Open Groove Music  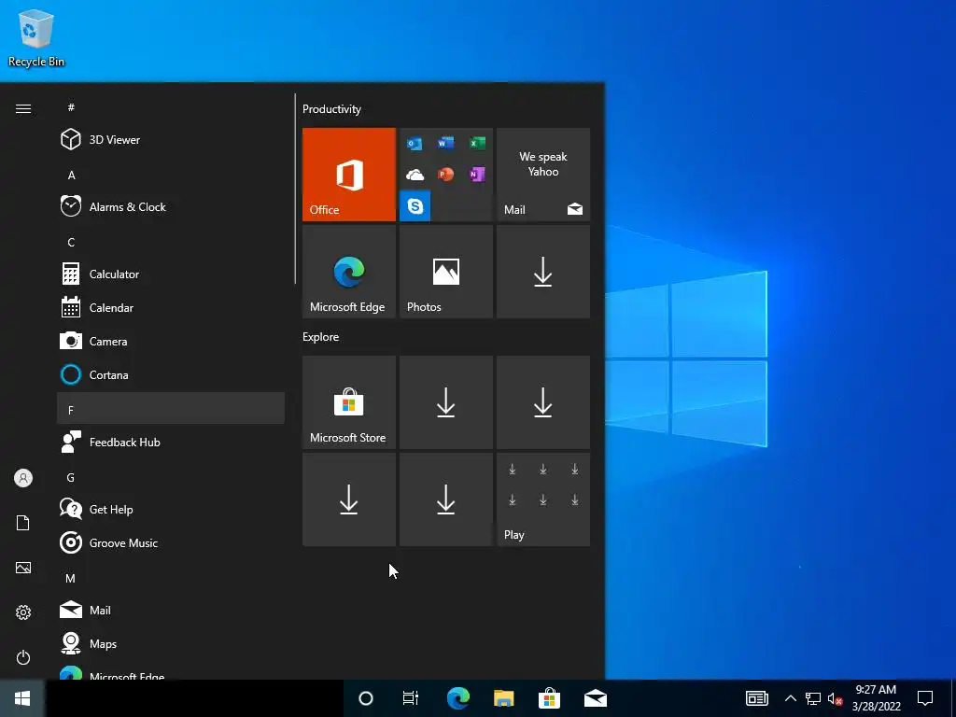(x=171, y=542)
